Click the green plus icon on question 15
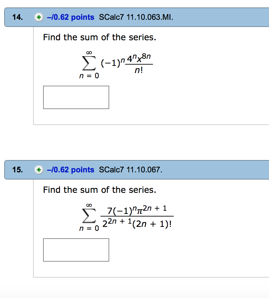Image resolution: width=269 pixels, height=298 pixels. coord(39,170)
